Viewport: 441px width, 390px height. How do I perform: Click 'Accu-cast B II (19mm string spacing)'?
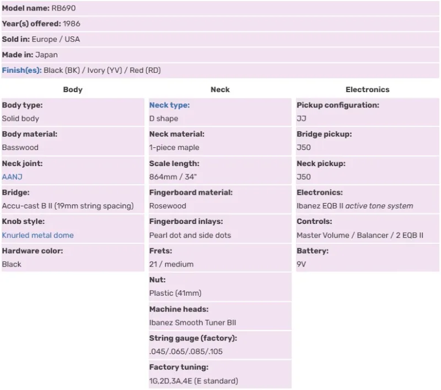coord(68,206)
